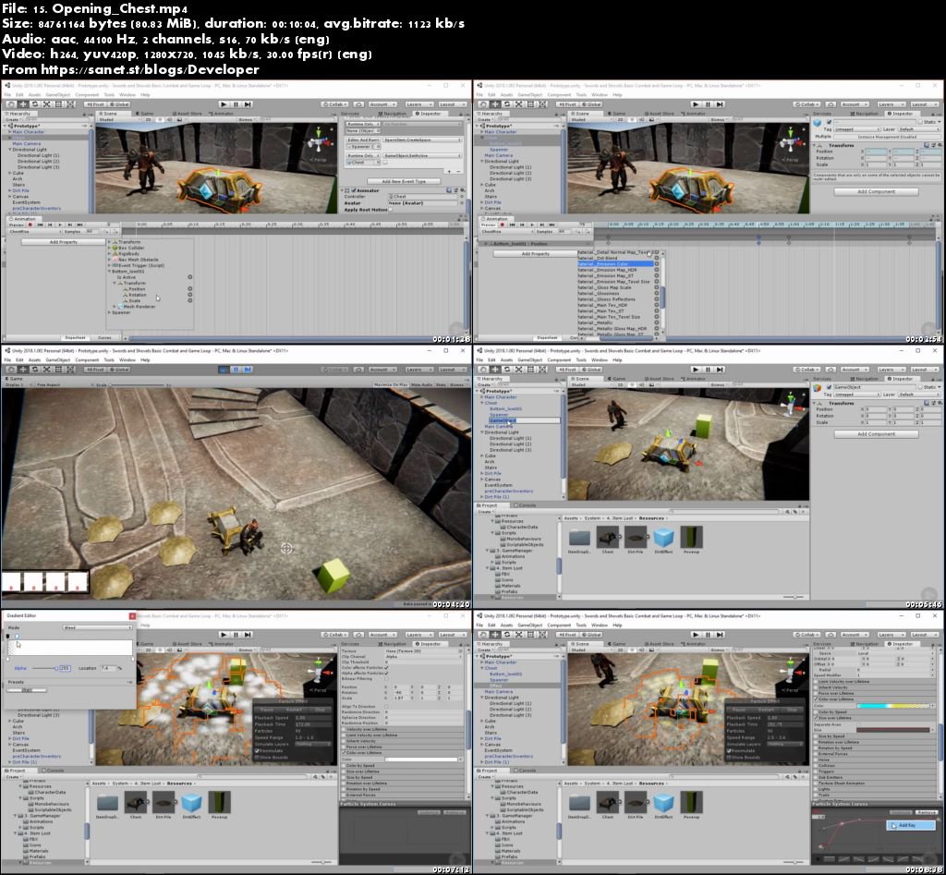Image resolution: width=946 pixels, height=875 pixels.
Task: Click the Play button in the 00:05:46 frame
Action: (x=696, y=370)
